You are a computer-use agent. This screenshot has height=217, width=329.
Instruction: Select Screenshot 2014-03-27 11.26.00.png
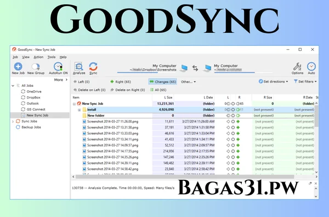point(112,121)
